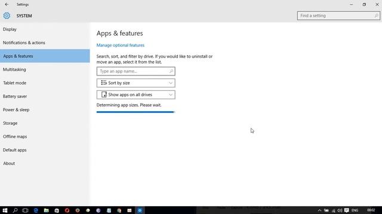Expand Show apps on all drives dropdown
The image size is (382, 214).
pyautogui.click(x=135, y=95)
